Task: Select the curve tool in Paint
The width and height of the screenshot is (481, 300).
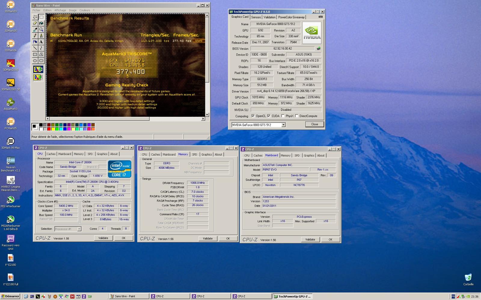Action: [41, 48]
